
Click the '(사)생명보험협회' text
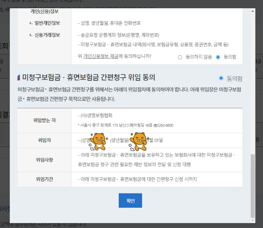tap(96, 115)
